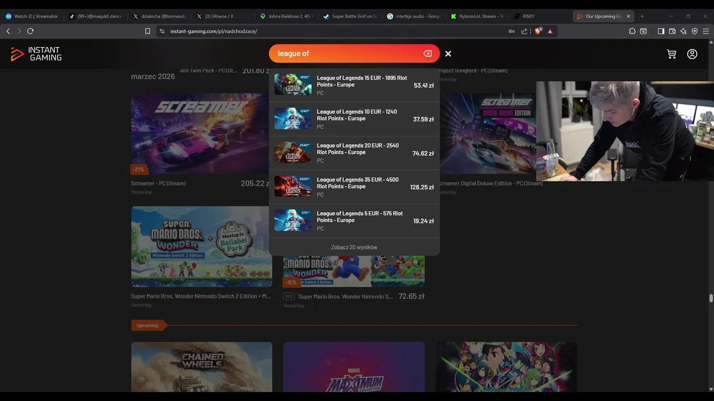Close the search overlay with X
Screen dimensions: 714x401
(x=448, y=53)
